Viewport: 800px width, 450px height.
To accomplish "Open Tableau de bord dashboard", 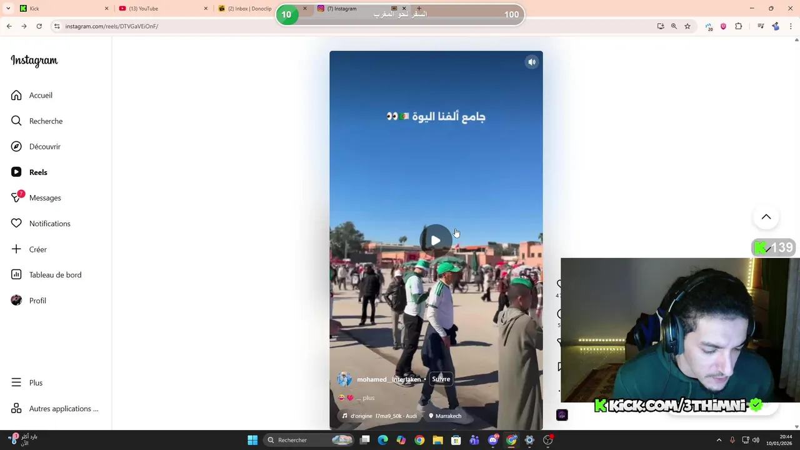I will coord(46,274).
